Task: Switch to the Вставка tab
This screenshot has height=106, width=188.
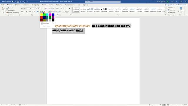Action: pos(17,5)
